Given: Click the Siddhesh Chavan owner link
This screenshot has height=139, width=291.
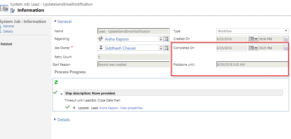Looking at the screenshot, I should click(x=120, y=48).
